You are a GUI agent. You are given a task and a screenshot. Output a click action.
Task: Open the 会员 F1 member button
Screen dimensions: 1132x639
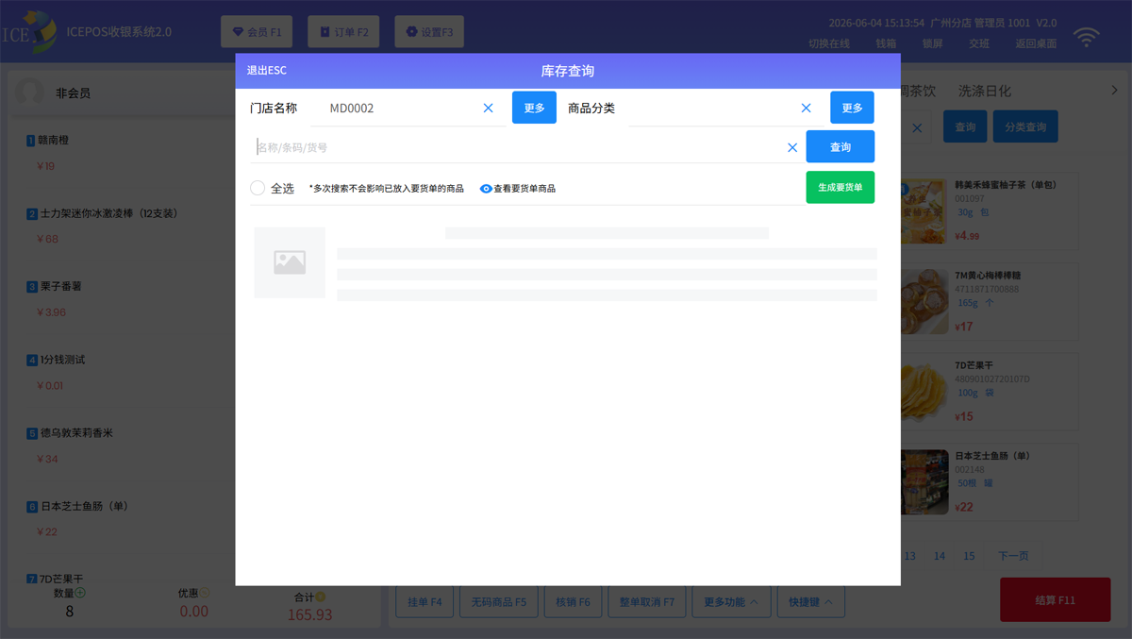tap(258, 32)
